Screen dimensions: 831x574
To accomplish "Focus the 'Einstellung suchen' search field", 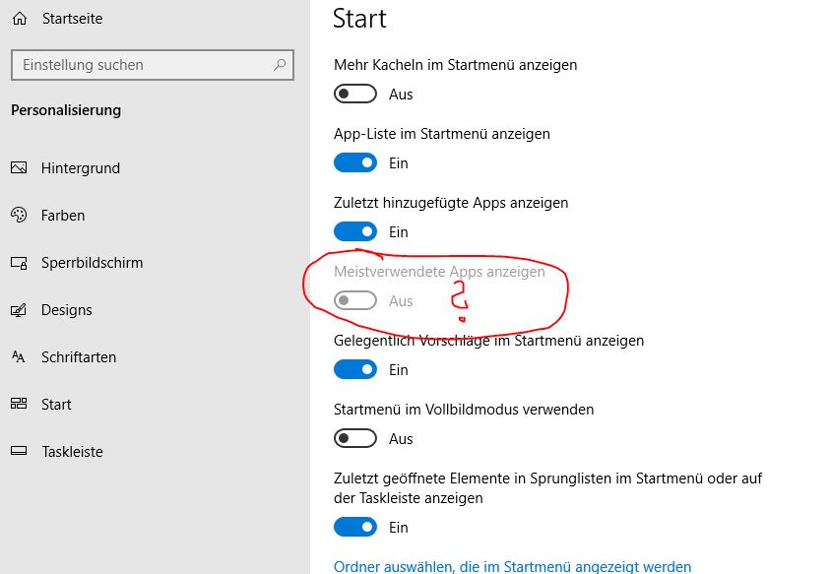I will pyautogui.click(x=152, y=65).
